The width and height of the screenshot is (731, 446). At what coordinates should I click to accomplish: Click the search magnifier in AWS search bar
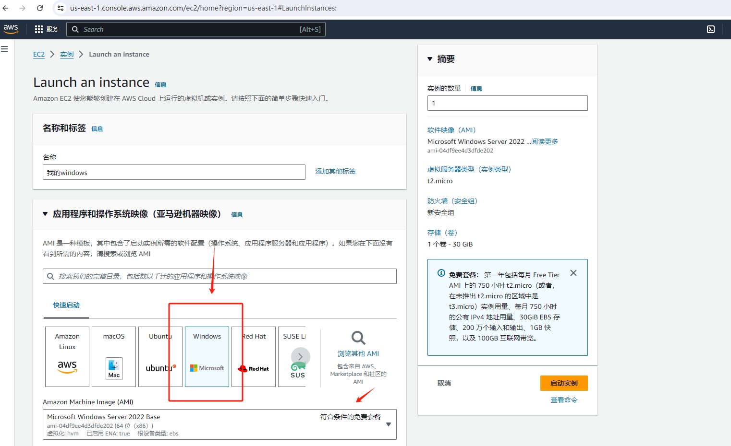click(75, 29)
